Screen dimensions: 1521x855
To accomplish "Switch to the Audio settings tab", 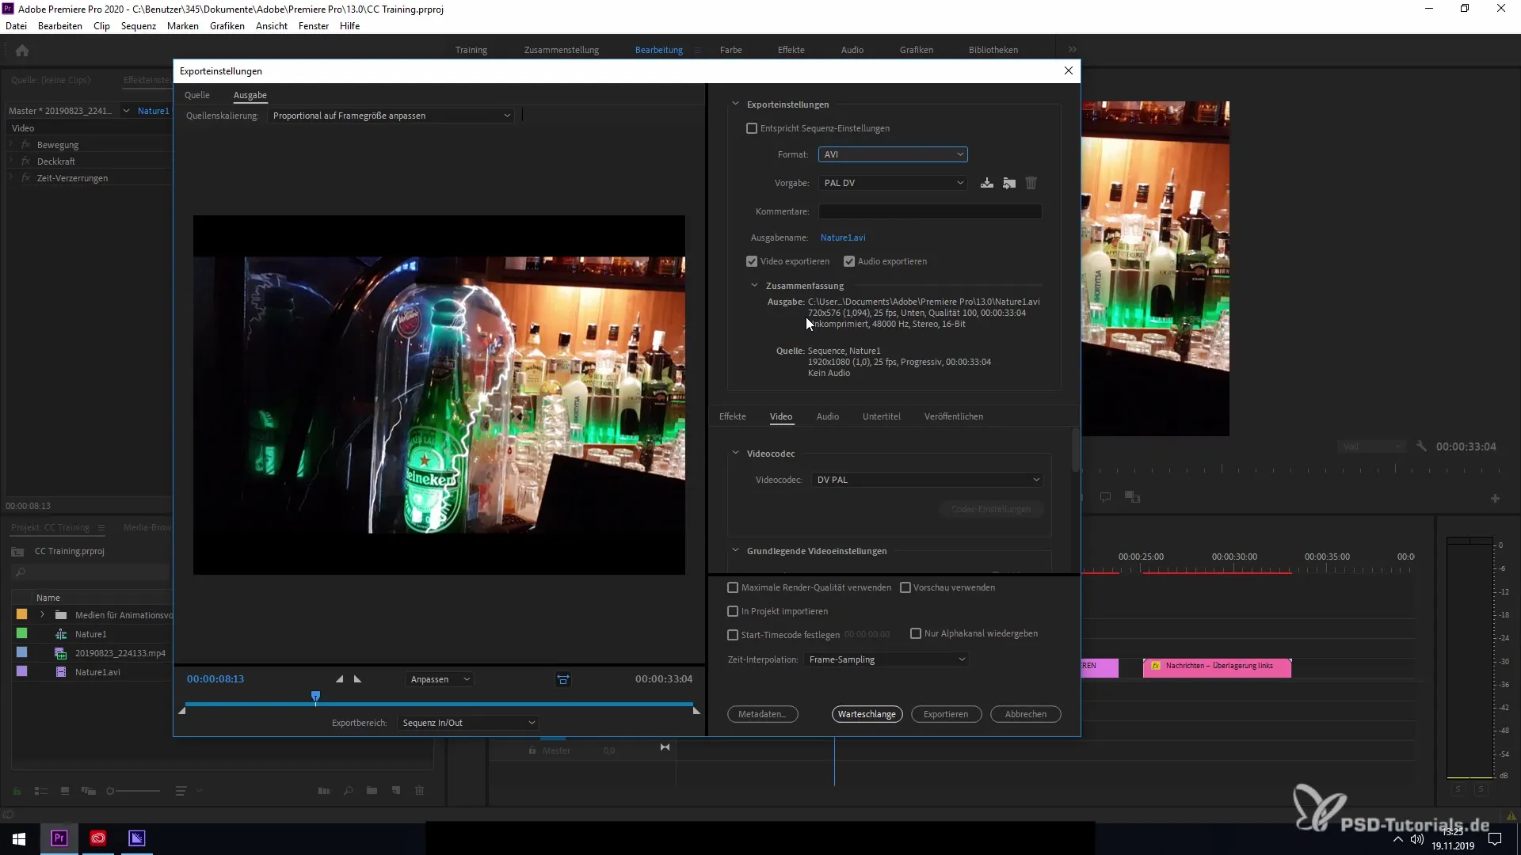I will [x=827, y=416].
